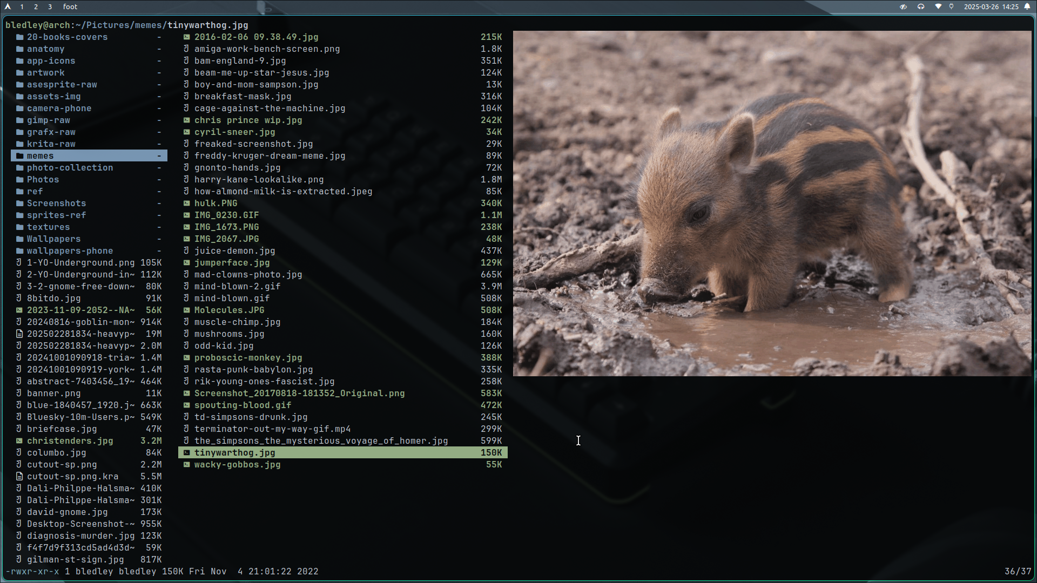Screen dimensions: 1037x583
Task: Open the notification bell
Action: pos(1027,6)
